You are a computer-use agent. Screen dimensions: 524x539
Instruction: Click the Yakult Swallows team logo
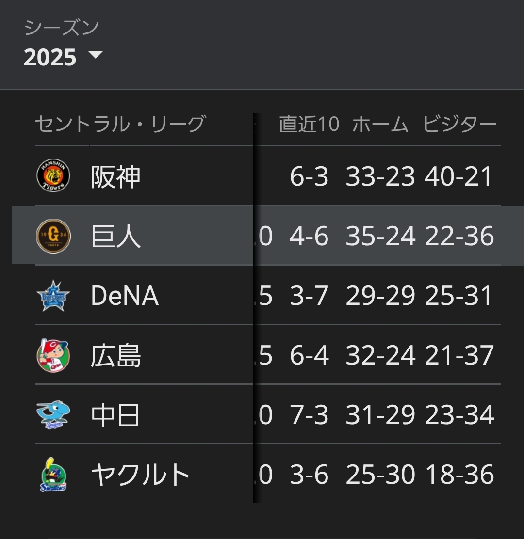click(53, 475)
